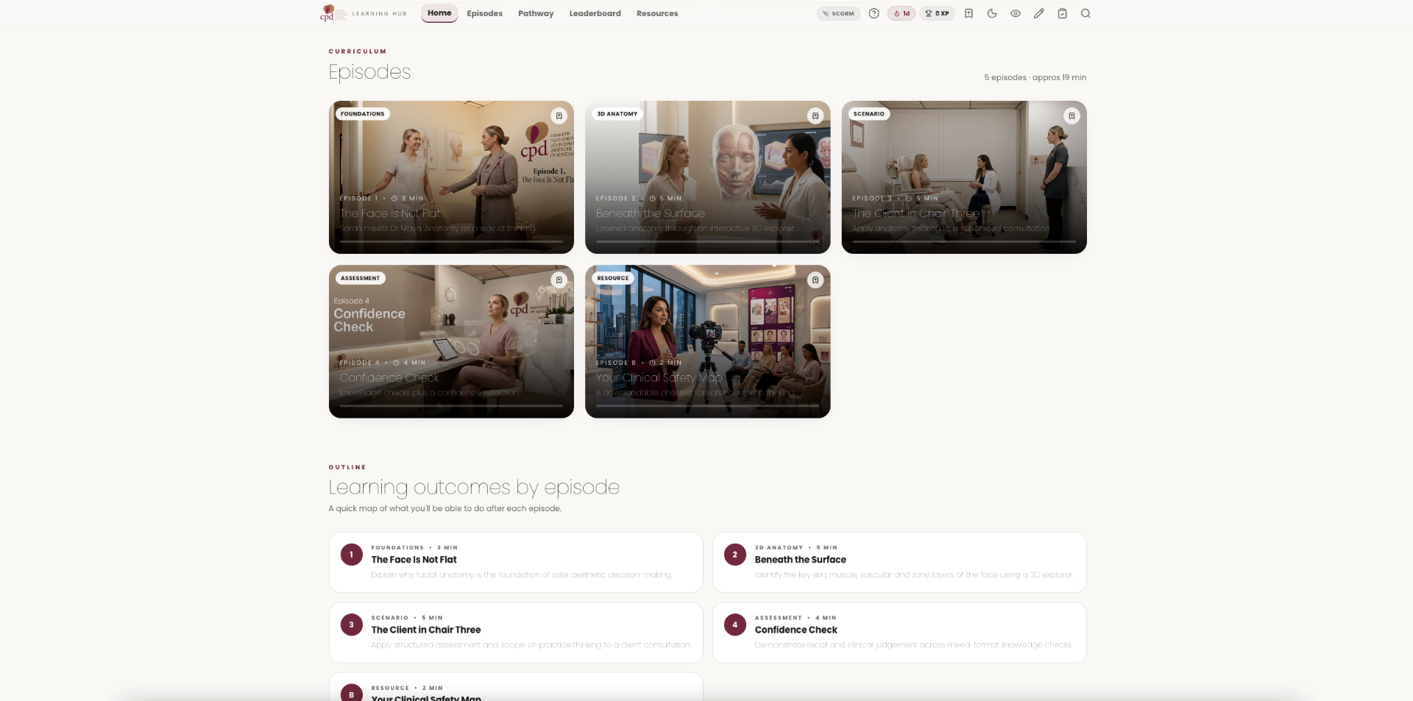
Task: Bookmark The Client in Chair Three card
Action: point(1072,115)
